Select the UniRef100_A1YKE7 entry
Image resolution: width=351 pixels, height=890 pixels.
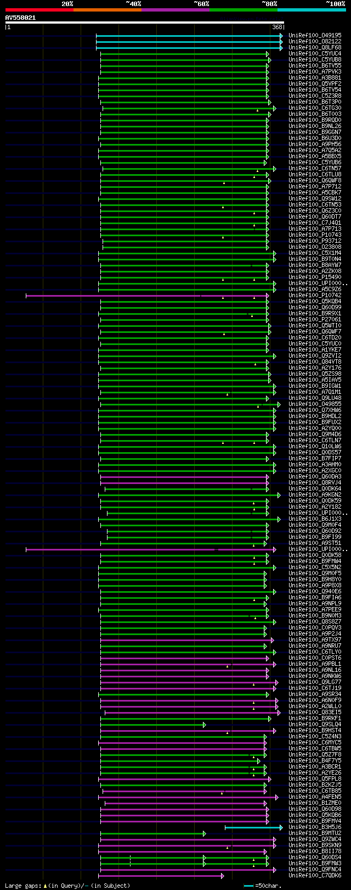315,350
